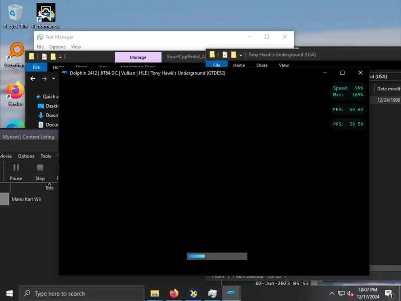Open the Tools menu in Dolphin
Viewport: 401px width, 301px height.
point(46,156)
